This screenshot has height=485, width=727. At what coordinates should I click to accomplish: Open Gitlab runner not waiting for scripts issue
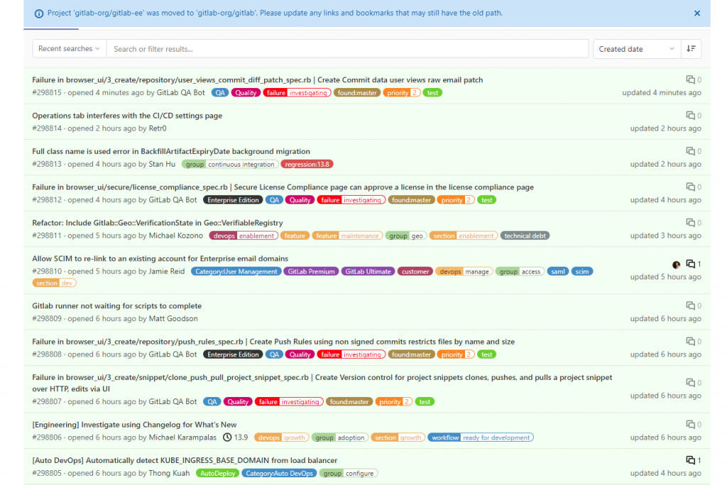coord(117,306)
